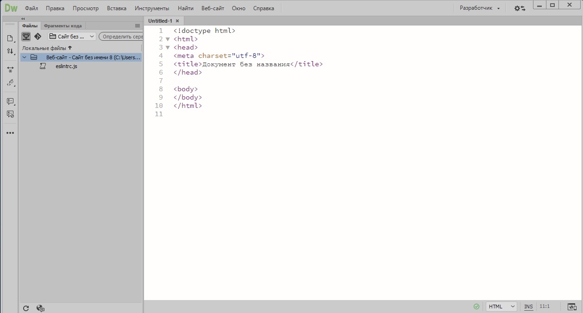Open the file activity log icon

40,308
